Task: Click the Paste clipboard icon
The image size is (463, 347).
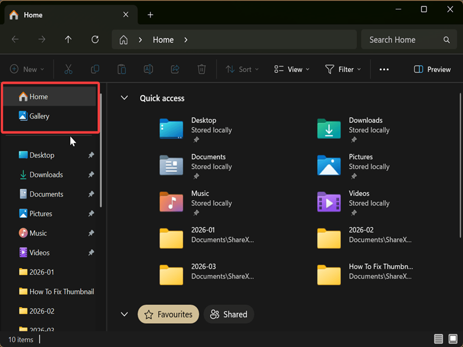Action: [x=122, y=69]
